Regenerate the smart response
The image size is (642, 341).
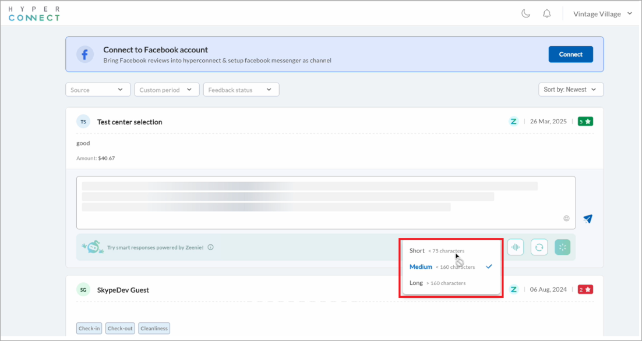[539, 247]
